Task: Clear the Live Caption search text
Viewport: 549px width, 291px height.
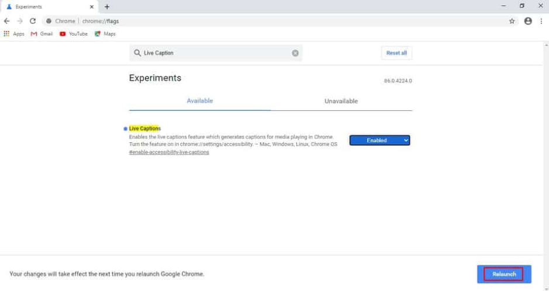Action: click(295, 53)
